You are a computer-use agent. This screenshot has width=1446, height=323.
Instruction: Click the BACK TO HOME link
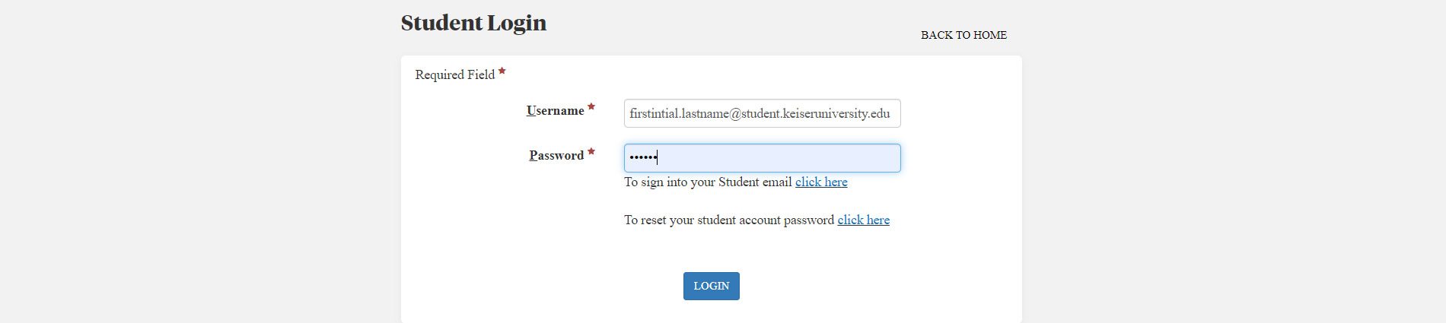tap(963, 35)
